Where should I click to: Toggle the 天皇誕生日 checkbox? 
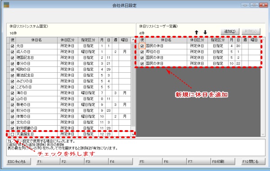(13, 134)
